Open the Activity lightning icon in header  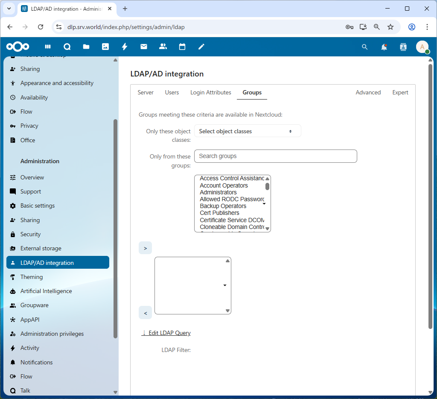pos(125,47)
